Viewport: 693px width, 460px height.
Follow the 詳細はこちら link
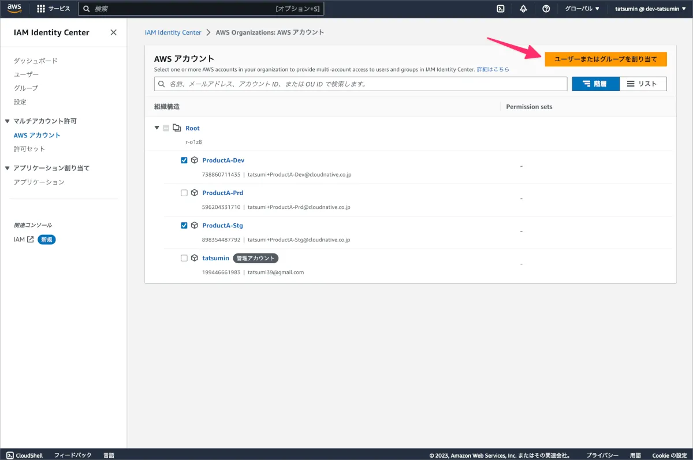pyautogui.click(x=493, y=69)
